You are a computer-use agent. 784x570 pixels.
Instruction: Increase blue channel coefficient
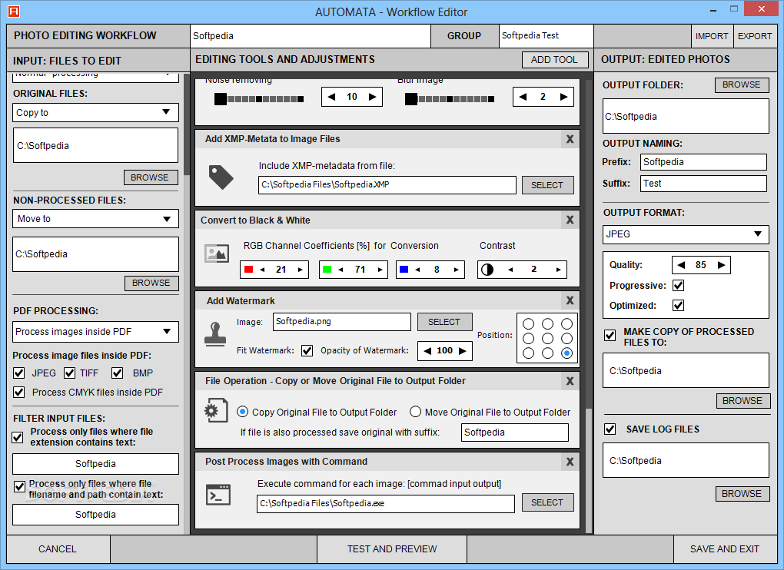tap(457, 270)
